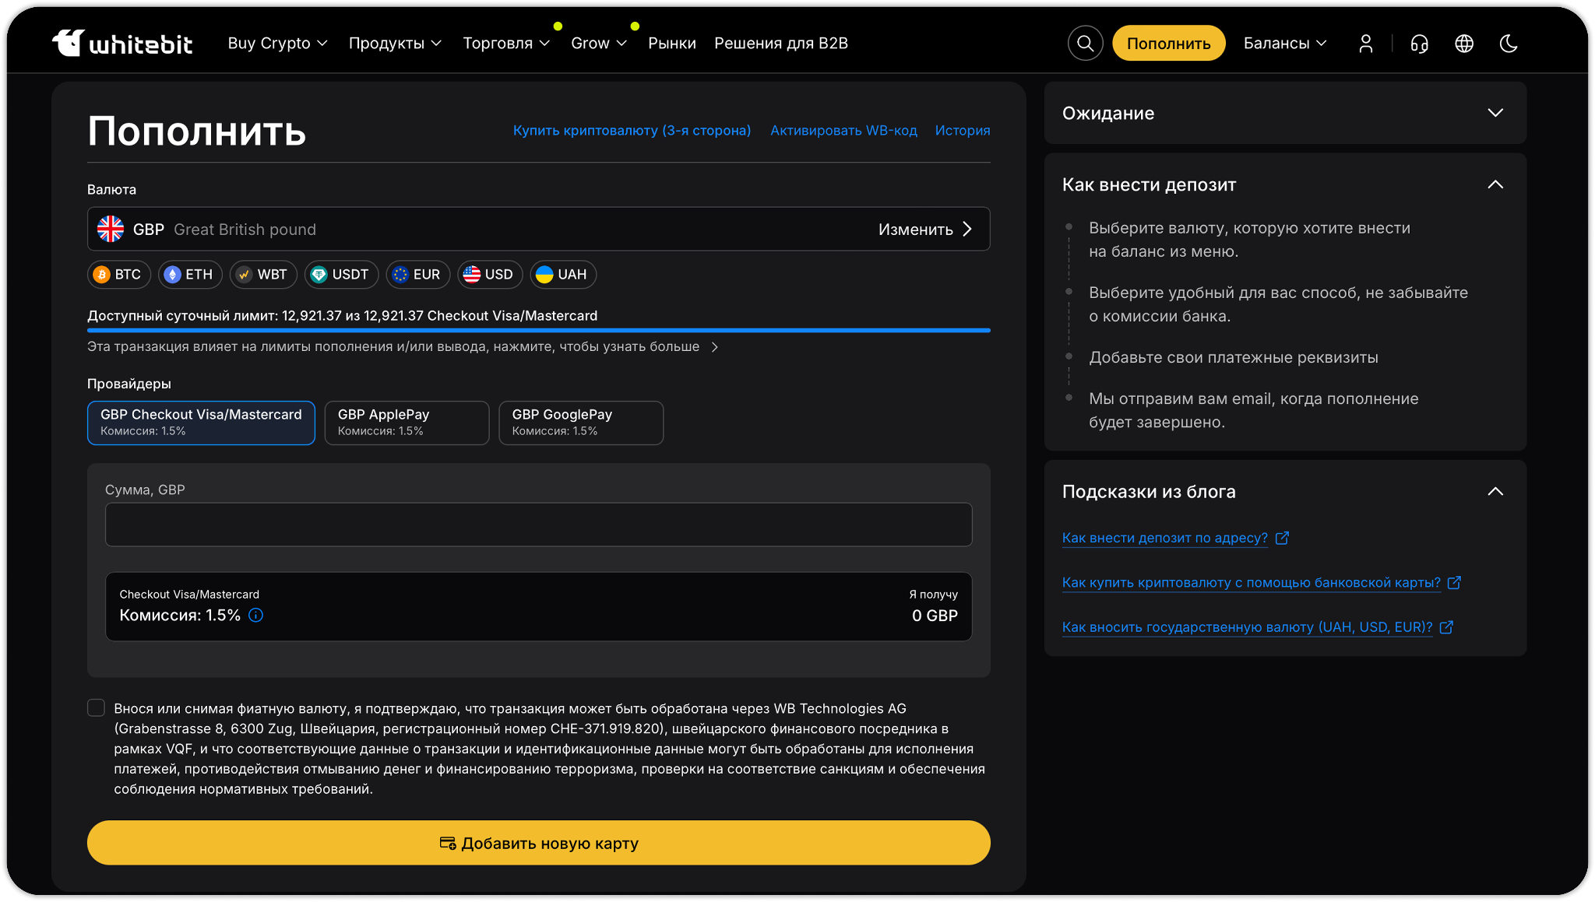Open the Продукты dropdown menu
This screenshot has height=902, width=1595.
click(x=395, y=44)
